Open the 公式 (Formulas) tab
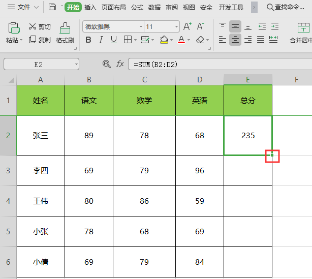The width and height of the screenshot is (312, 279). pyautogui.click(x=137, y=8)
